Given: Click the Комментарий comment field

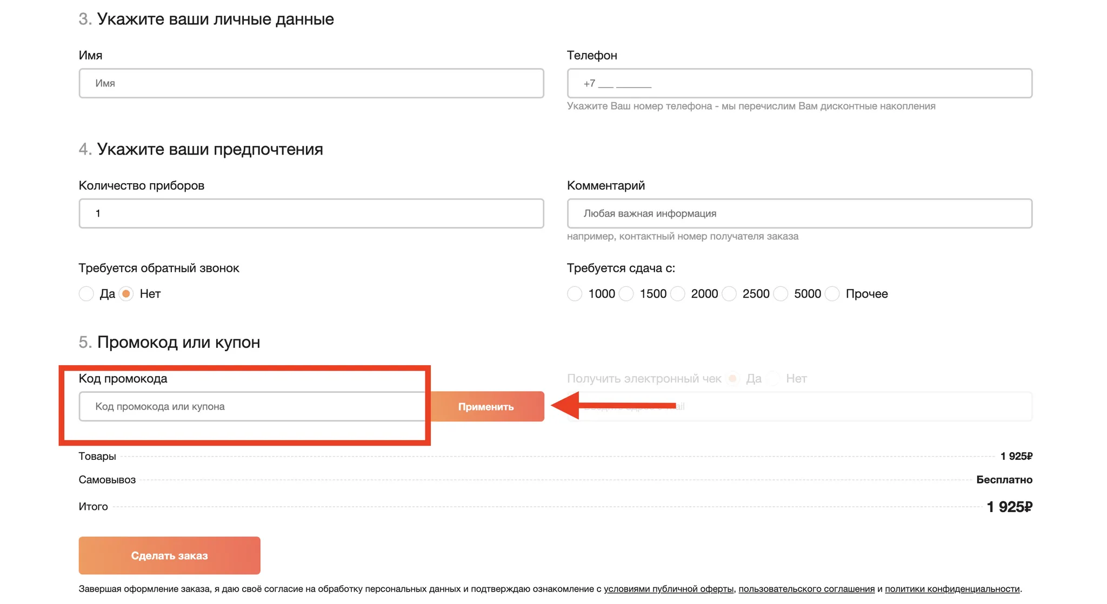Looking at the screenshot, I should point(799,213).
